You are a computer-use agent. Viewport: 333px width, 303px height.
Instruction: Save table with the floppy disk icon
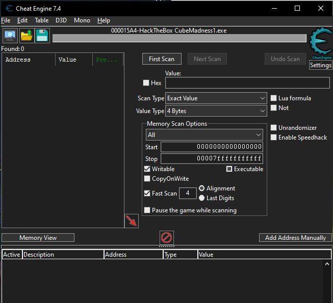click(42, 36)
